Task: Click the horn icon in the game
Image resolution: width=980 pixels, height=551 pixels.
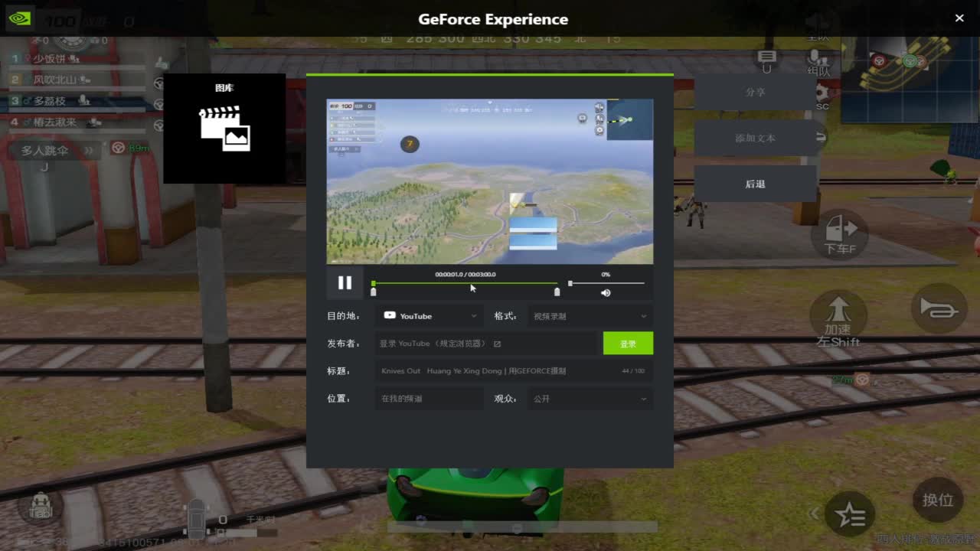Action: click(939, 308)
